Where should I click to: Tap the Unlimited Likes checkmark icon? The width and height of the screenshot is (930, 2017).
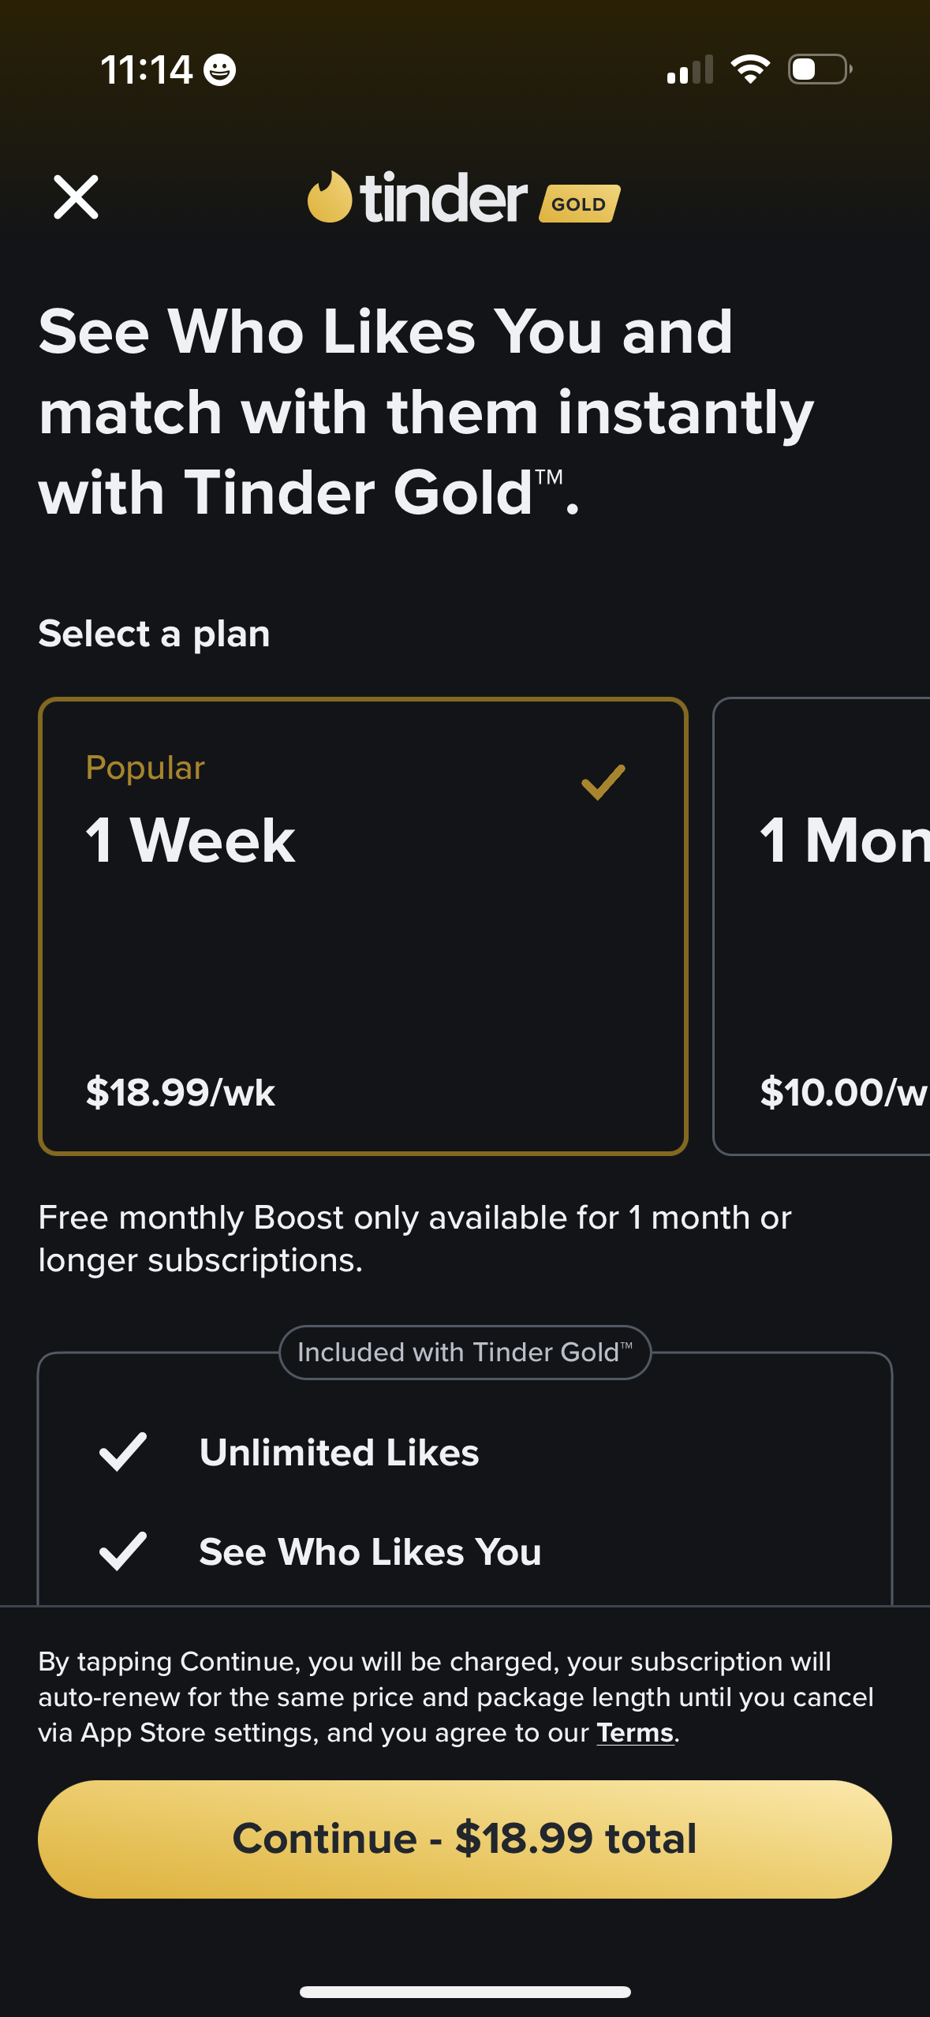[x=123, y=1452]
